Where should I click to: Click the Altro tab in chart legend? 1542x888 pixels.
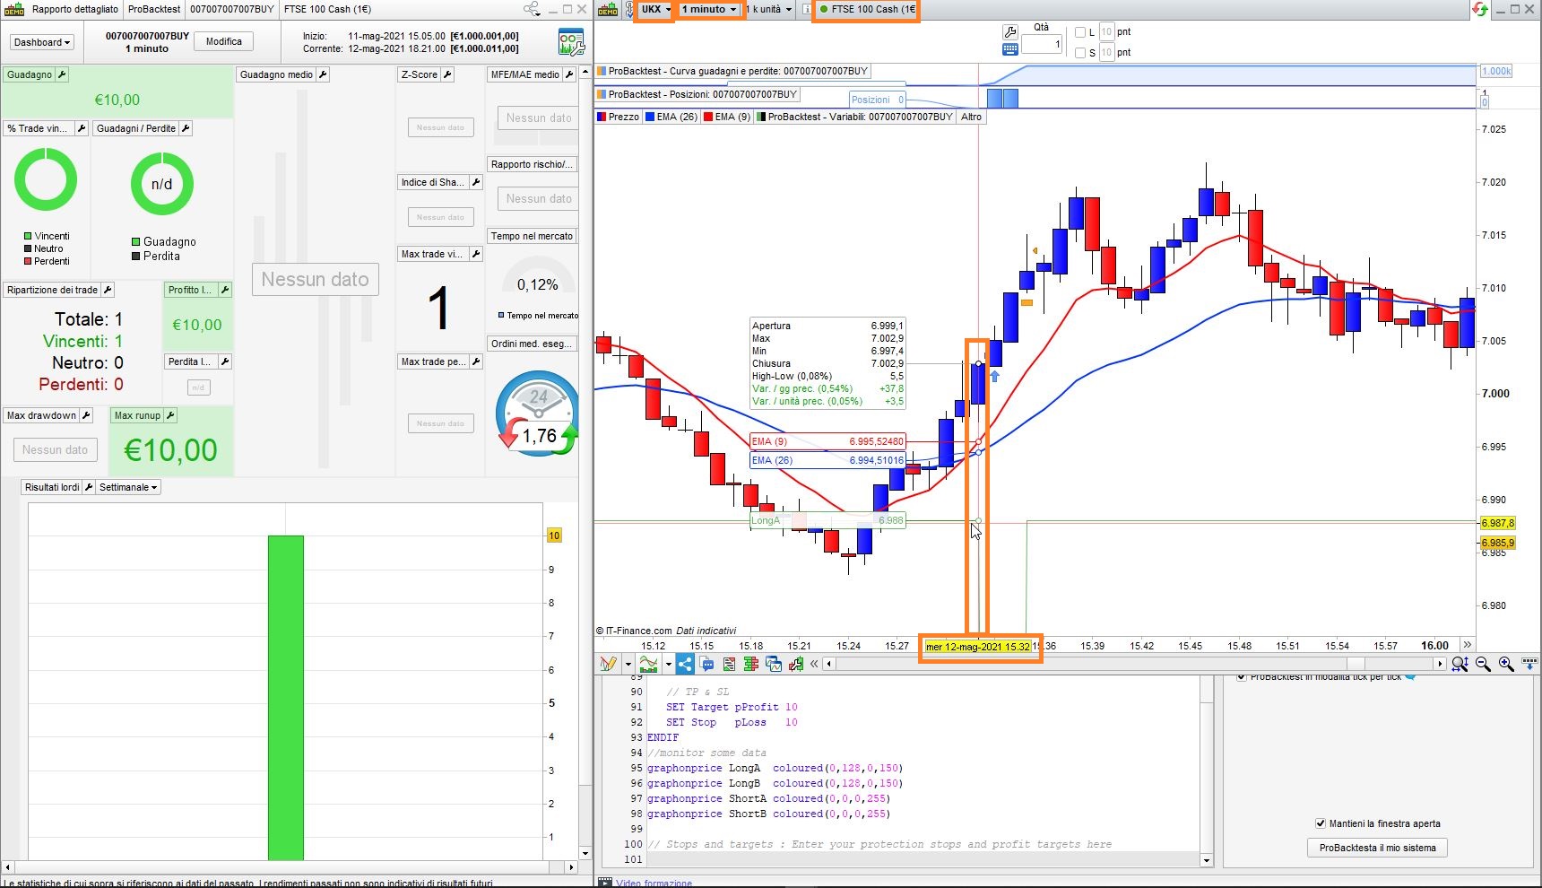[971, 117]
